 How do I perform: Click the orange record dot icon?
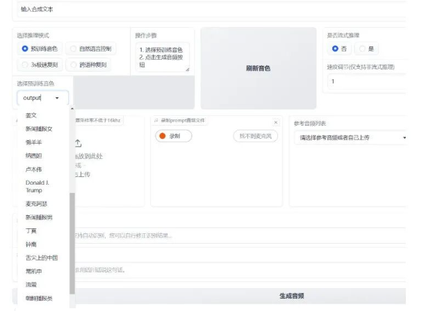tap(163, 136)
